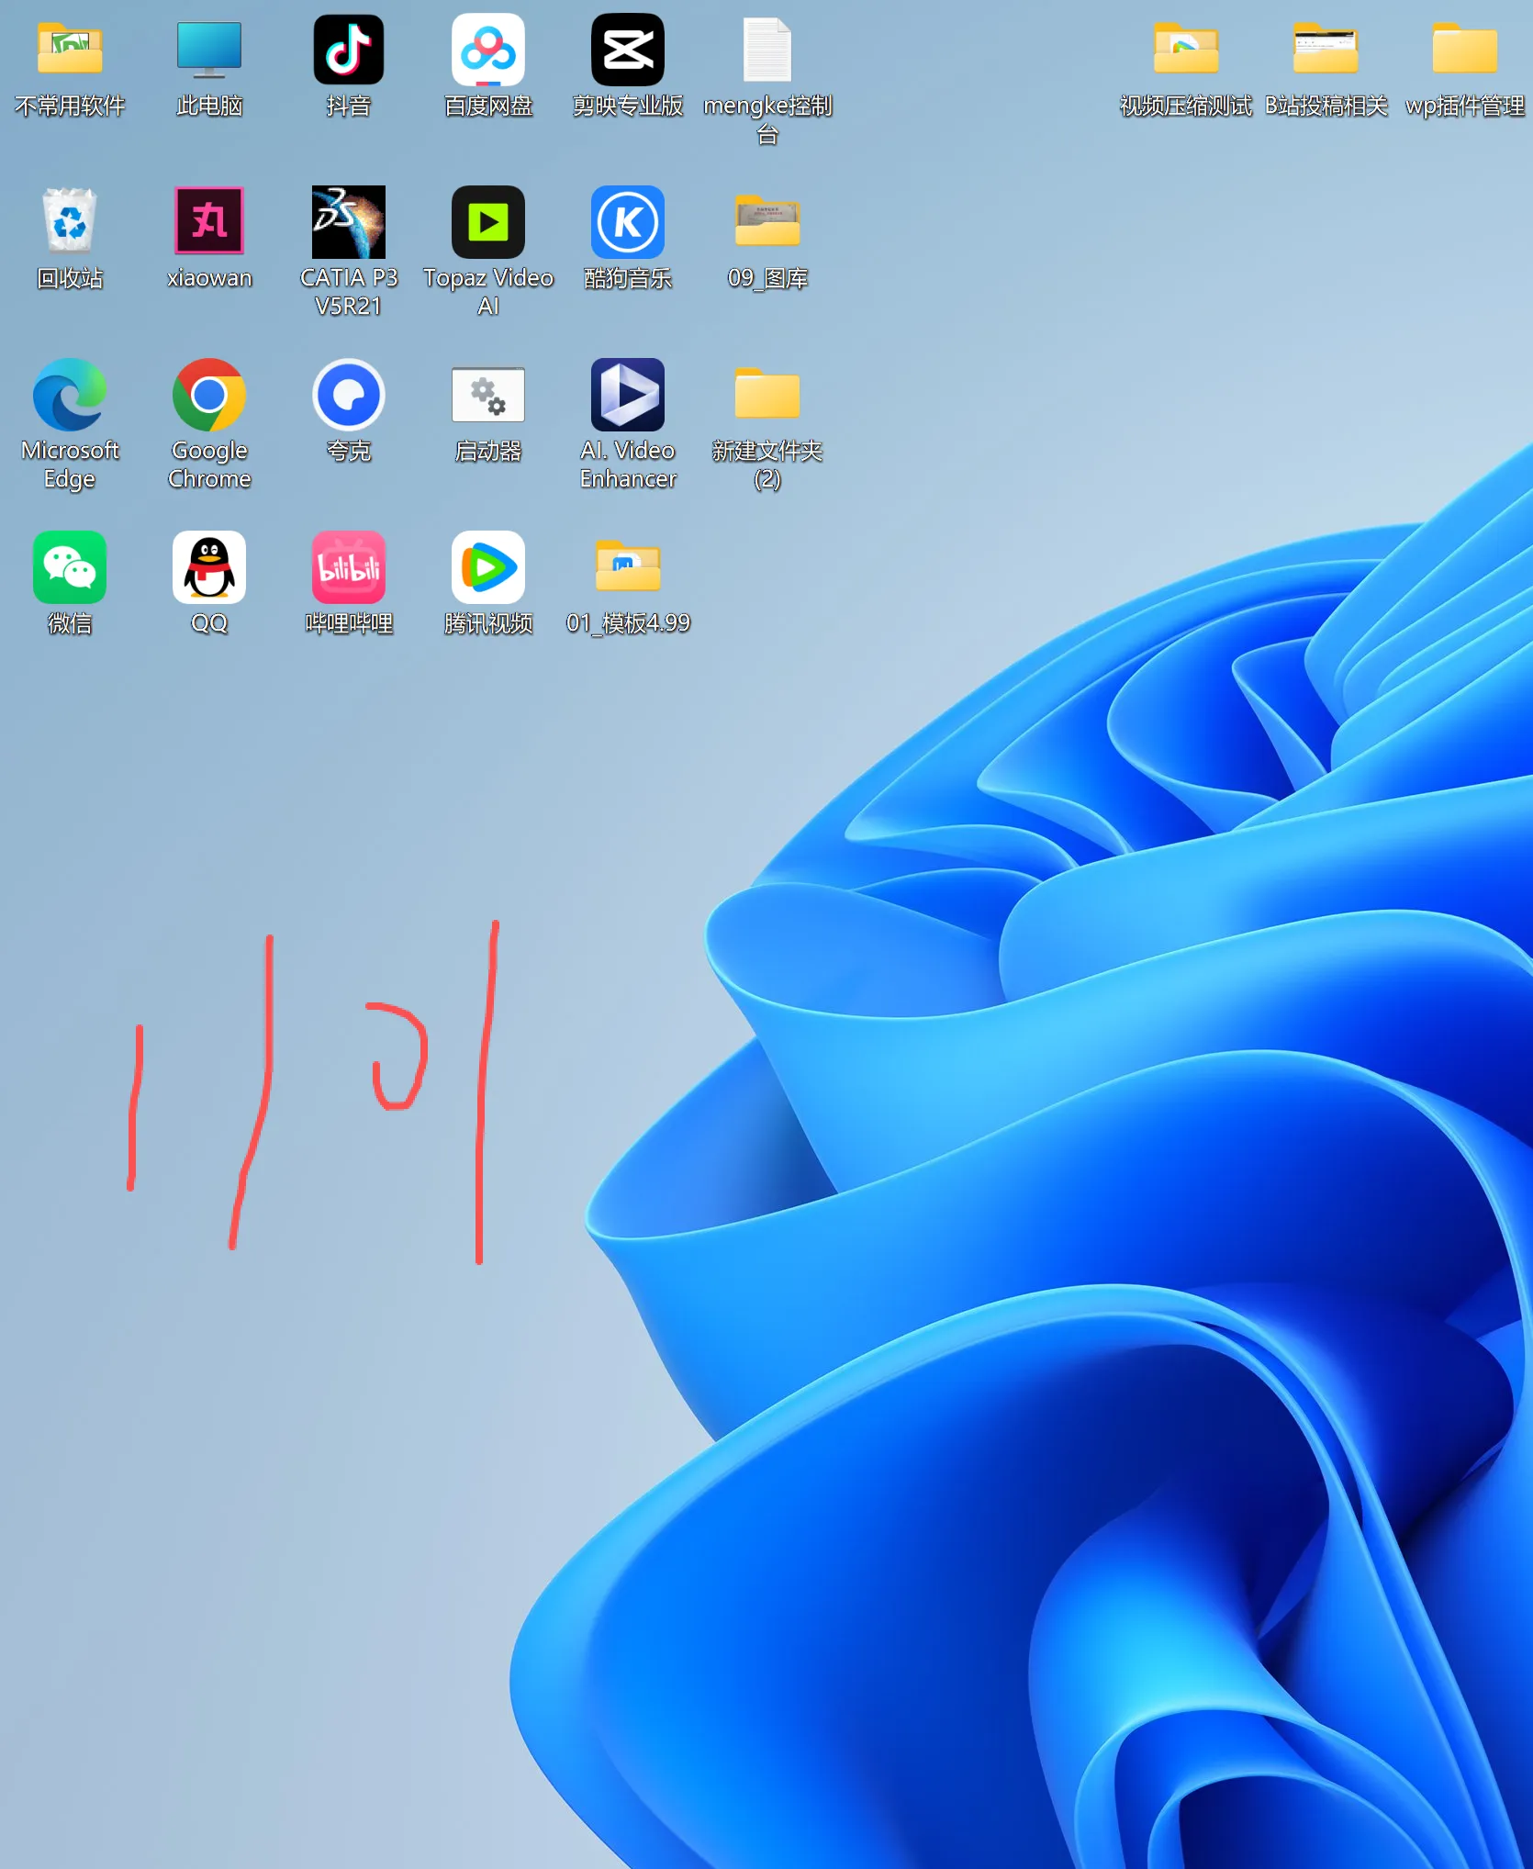Click the CATIA P3 V5R21 icon
Image resolution: width=1533 pixels, height=1869 pixels.
click(x=348, y=221)
